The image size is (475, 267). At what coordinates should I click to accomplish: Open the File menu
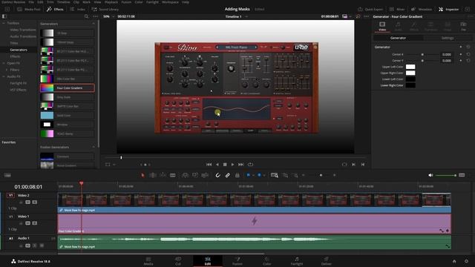click(x=31, y=2)
